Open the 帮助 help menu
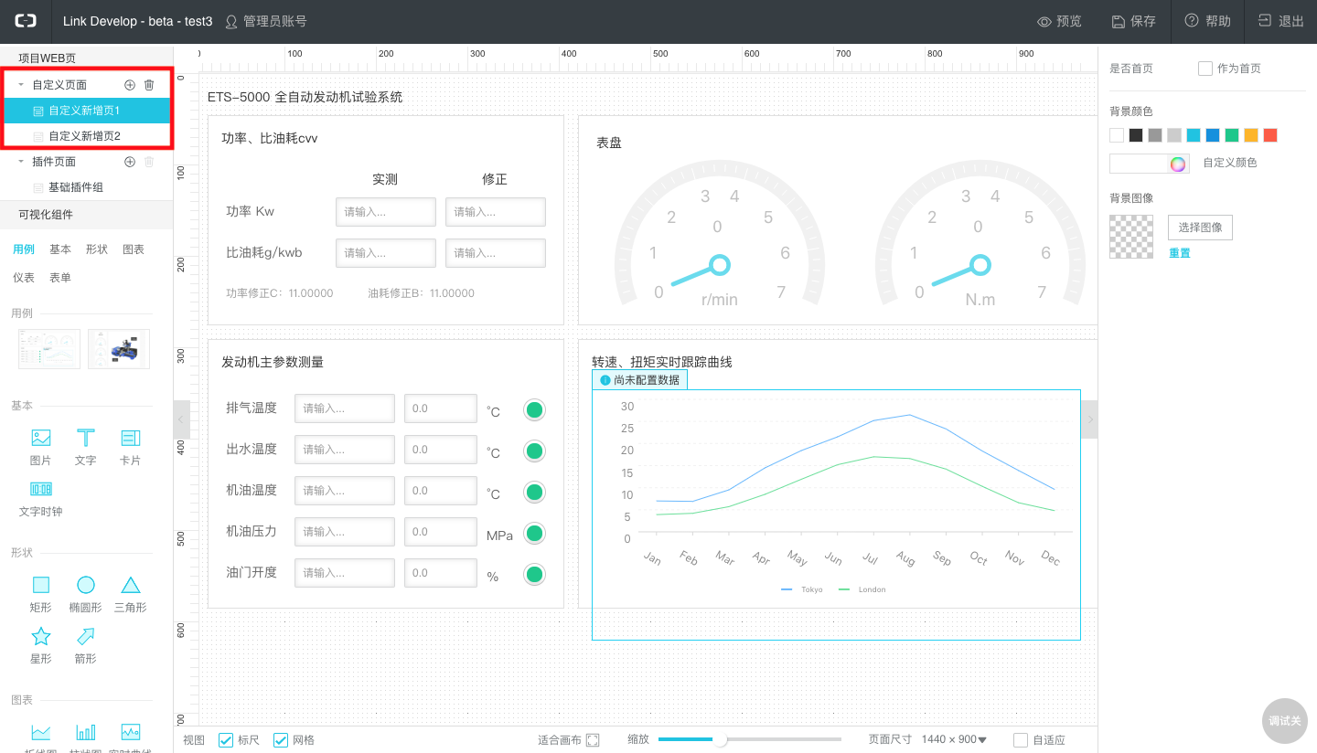The height and width of the screenshot is (753, 1317). pyautogui.click(x=1207, y=21)
